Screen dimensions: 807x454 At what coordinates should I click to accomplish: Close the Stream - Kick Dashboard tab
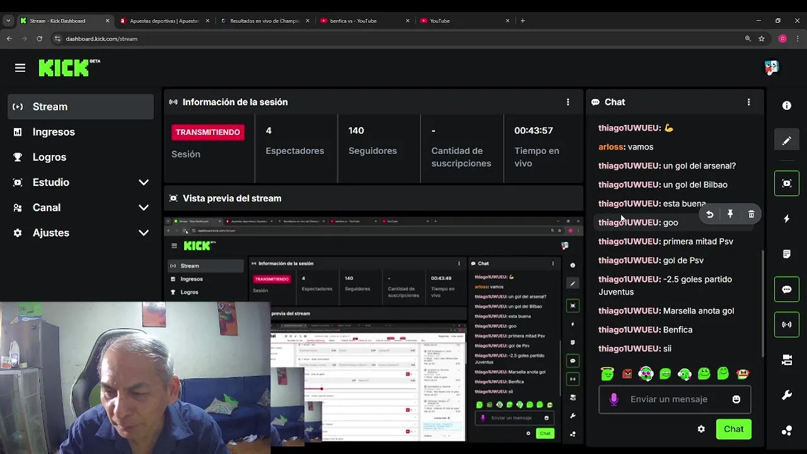107,21
